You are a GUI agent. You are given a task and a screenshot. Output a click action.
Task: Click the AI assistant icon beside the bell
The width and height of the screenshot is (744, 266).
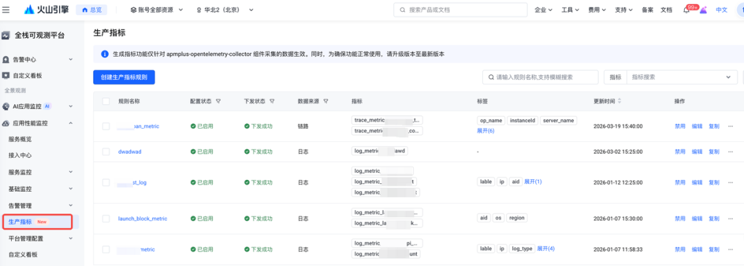[x=703, y=10]
